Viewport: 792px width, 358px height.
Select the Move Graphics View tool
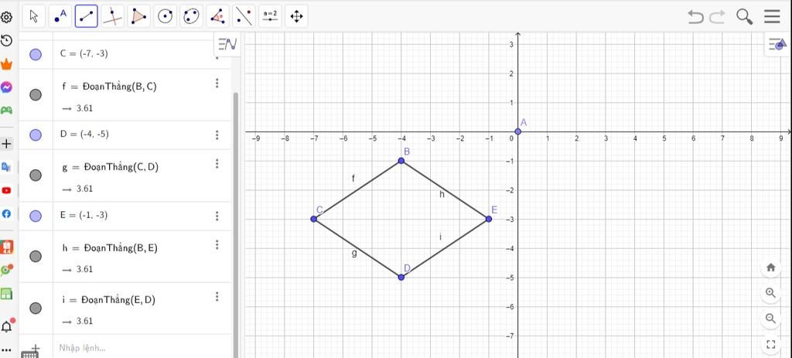296,16
